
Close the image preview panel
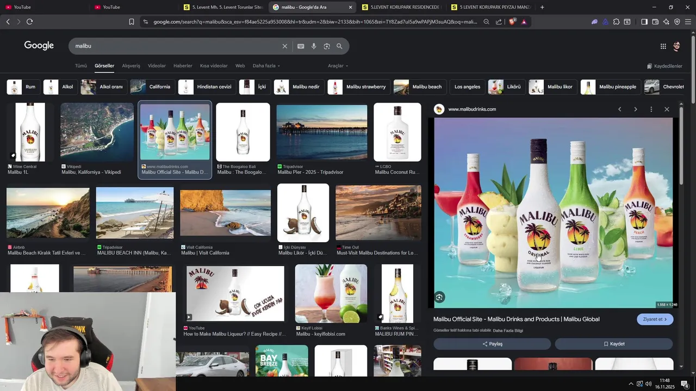(667, 109)
